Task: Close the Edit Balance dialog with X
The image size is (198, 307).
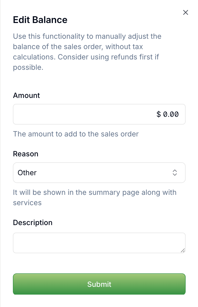Action: [x=186, y=12]
